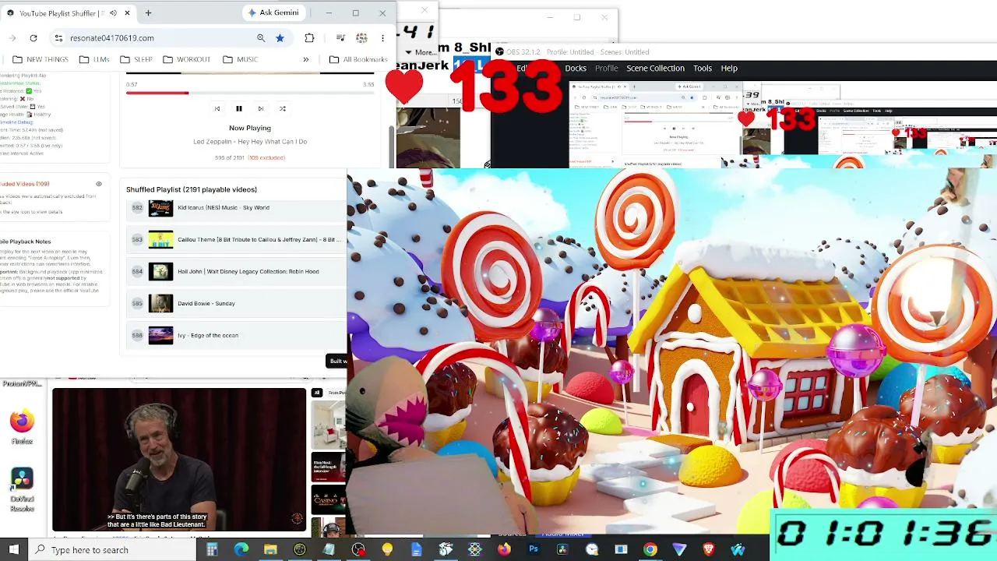Seek along the red song progress bar
The image size is (997, 561).
pos(250,93)
